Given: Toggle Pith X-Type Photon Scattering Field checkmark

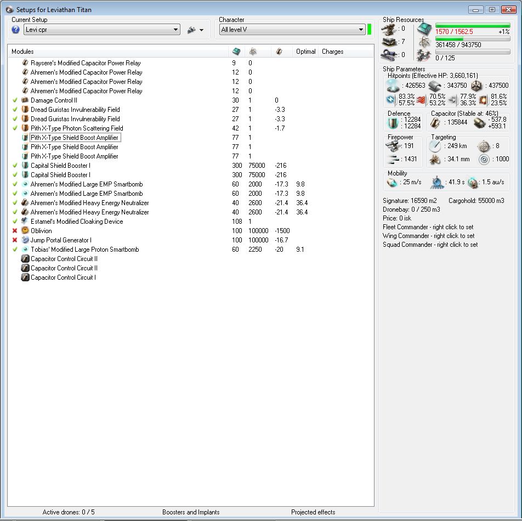Looking at the screenshot, I should (15, 128).
